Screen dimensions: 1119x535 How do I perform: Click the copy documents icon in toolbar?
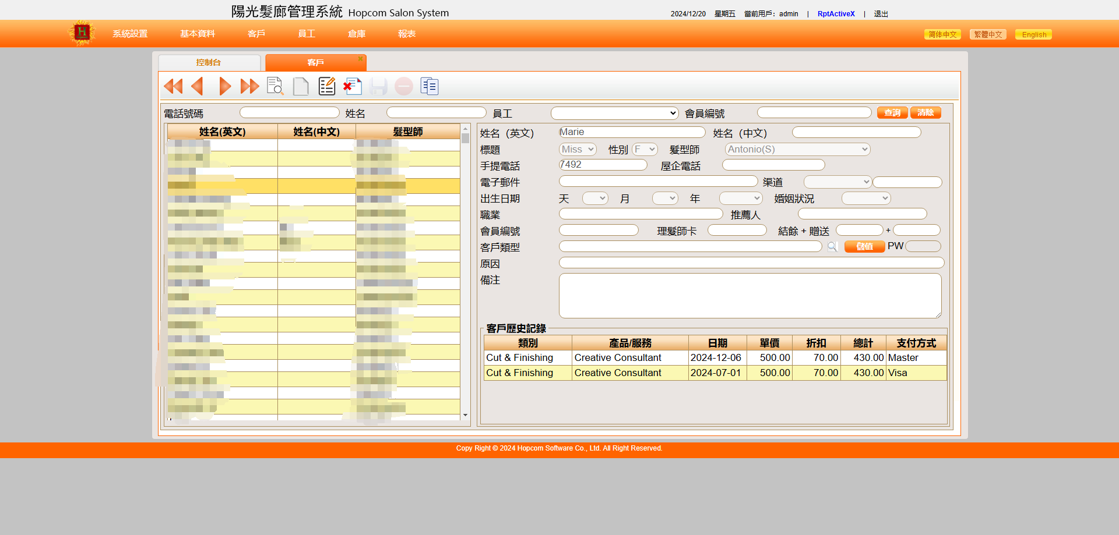click(x=430, y=87)
